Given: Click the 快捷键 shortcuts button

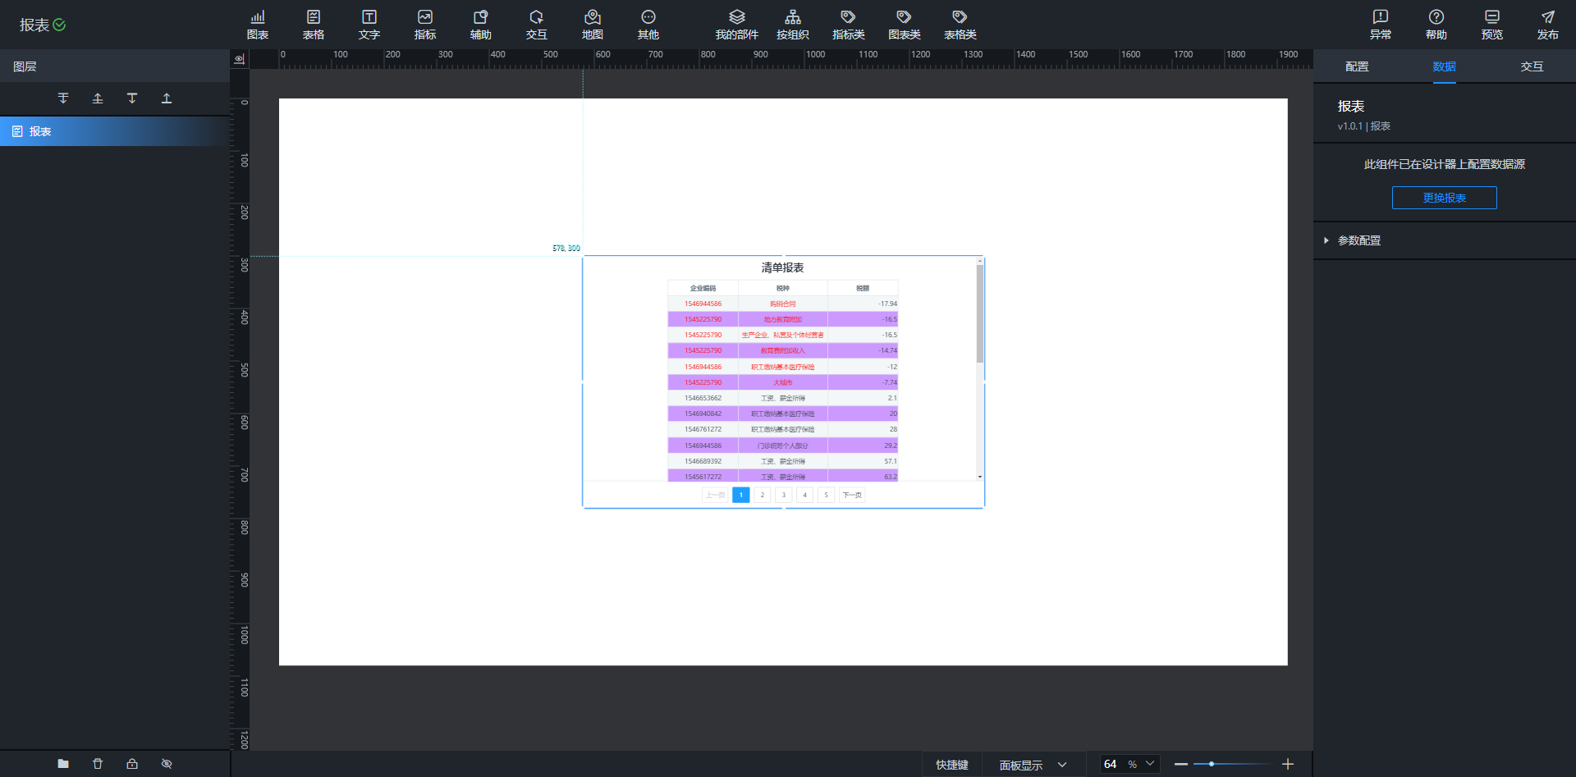Looking at the screenshot, I should coord(951,765).
